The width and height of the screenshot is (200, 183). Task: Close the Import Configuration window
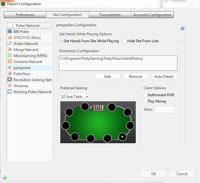192,3
